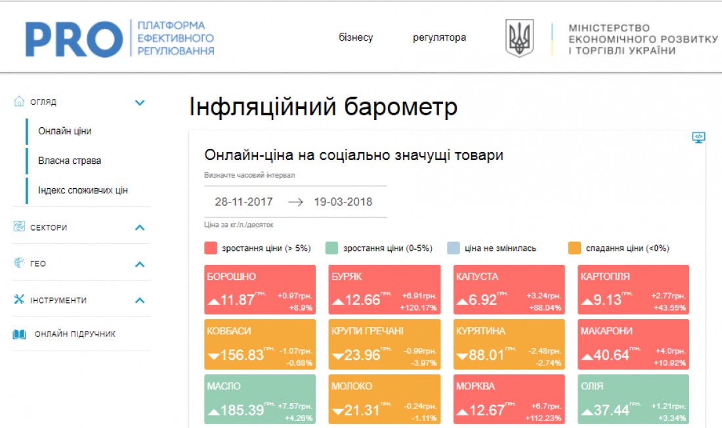Screen dimensions: 722x428
Task: Open the Власна страва page
Action: pyautogui.click(x=70, y=161)
